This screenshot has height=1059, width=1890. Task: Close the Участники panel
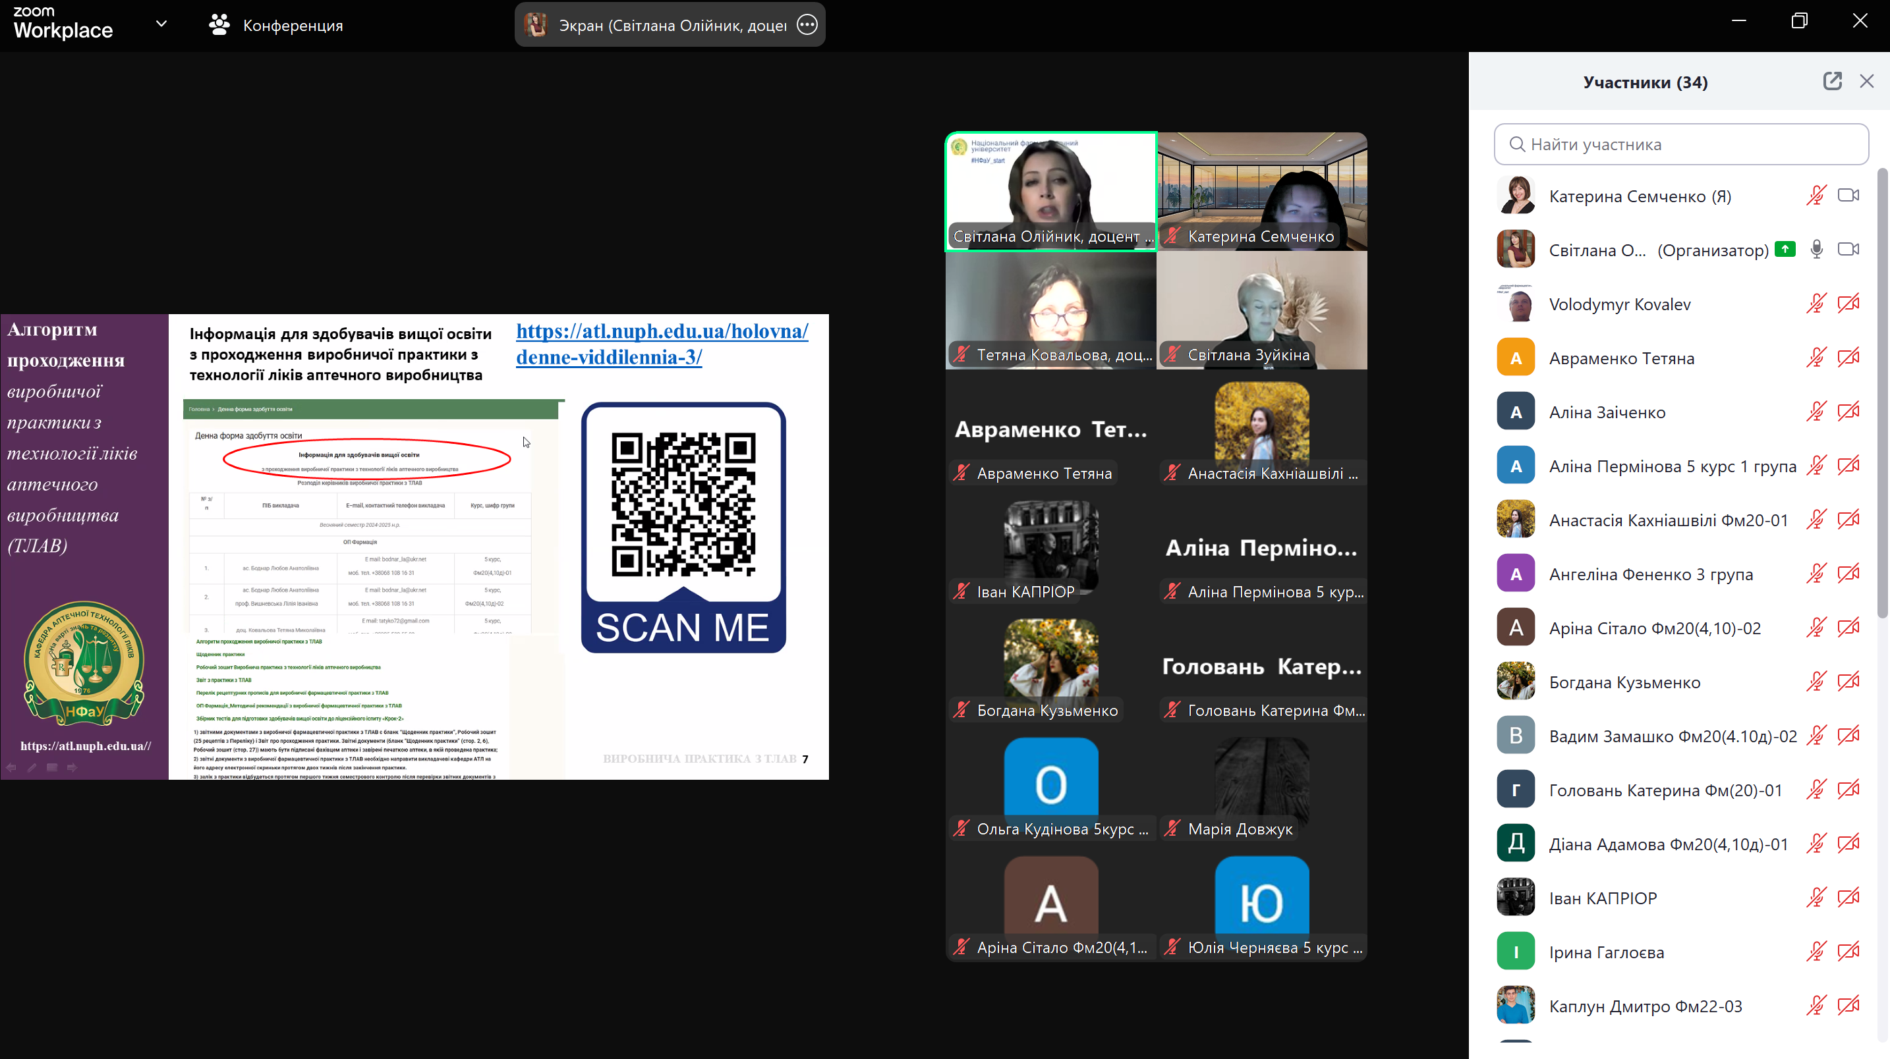1866,82
